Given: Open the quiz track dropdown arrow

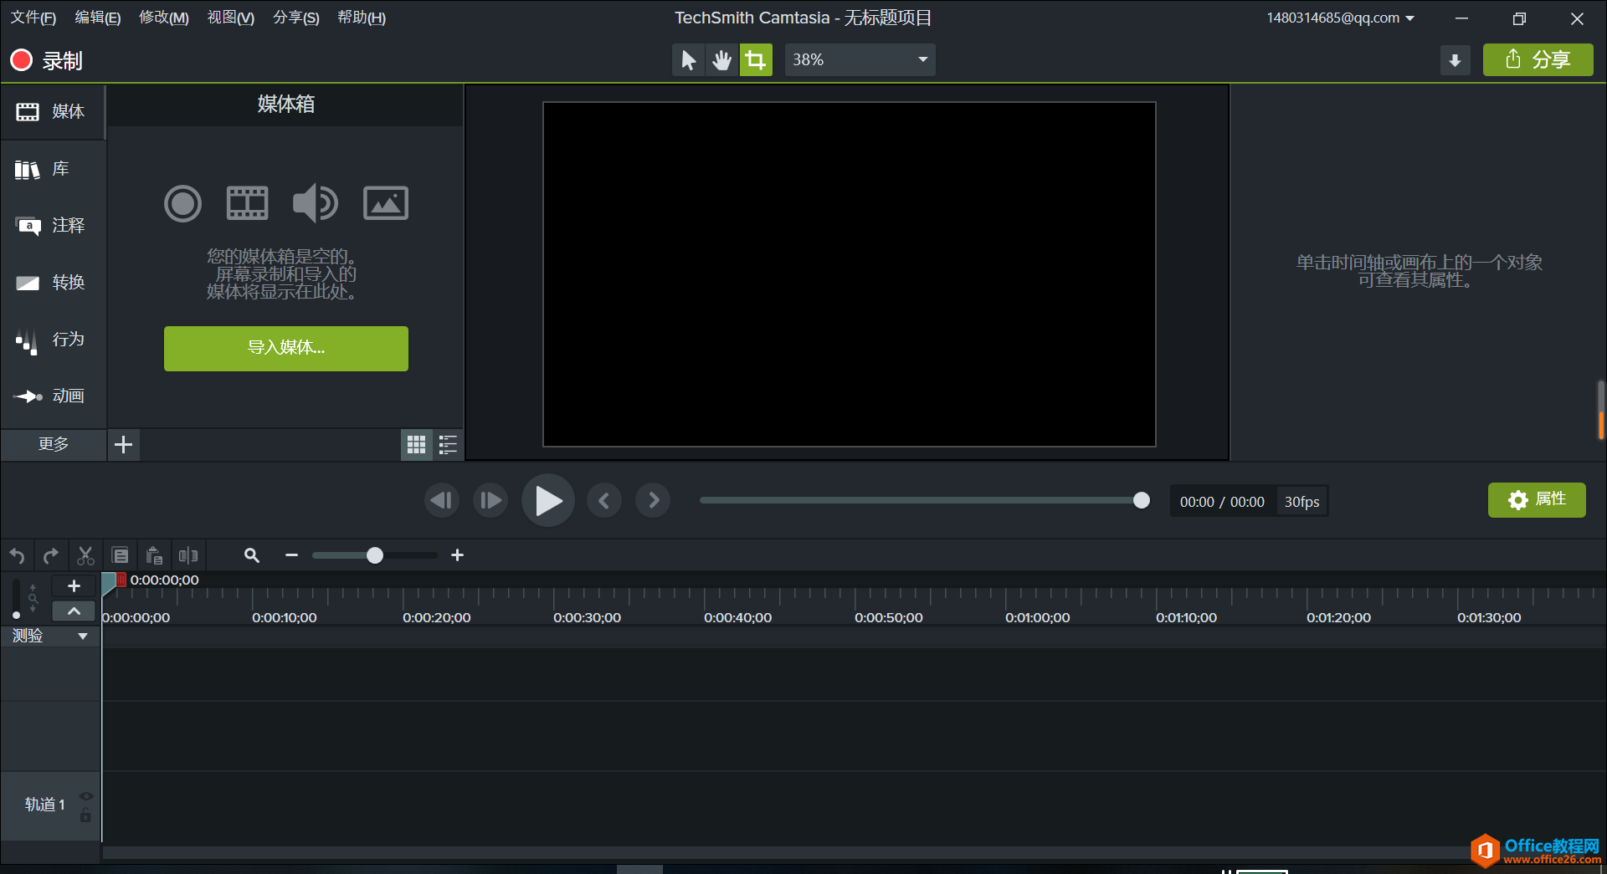Looking at the screenshot, I should coord(82,636).
